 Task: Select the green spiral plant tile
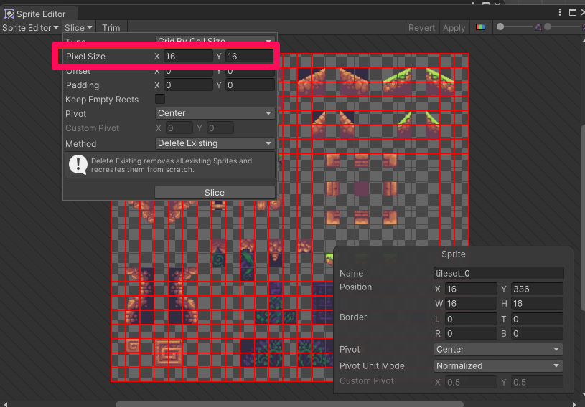coord(219,259)
